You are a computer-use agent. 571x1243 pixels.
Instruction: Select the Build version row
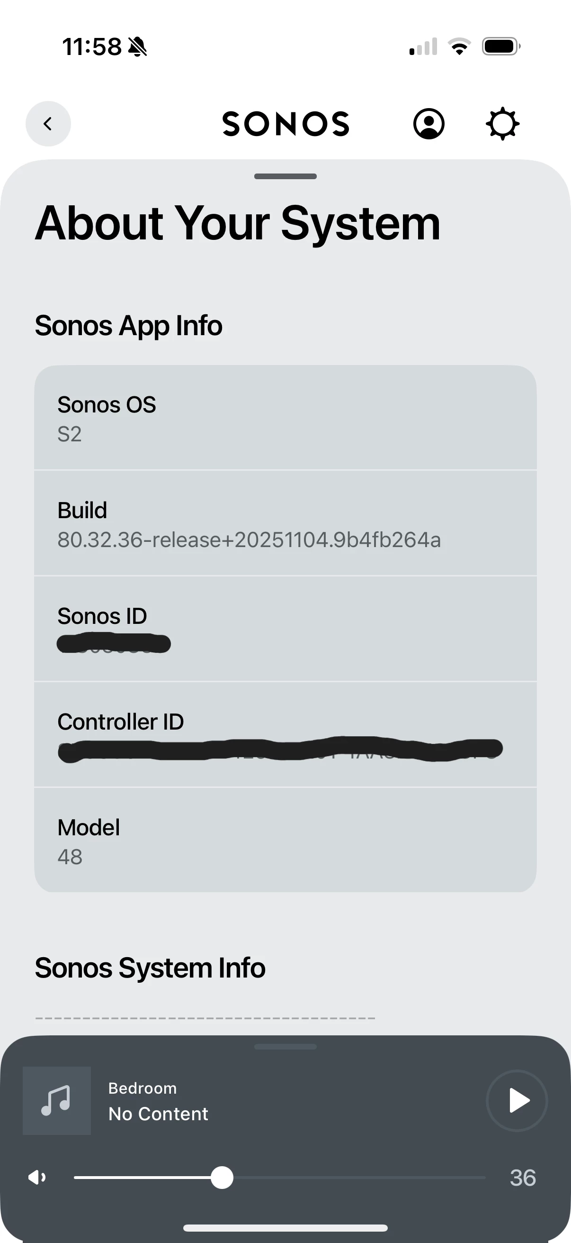coord(285,523)
